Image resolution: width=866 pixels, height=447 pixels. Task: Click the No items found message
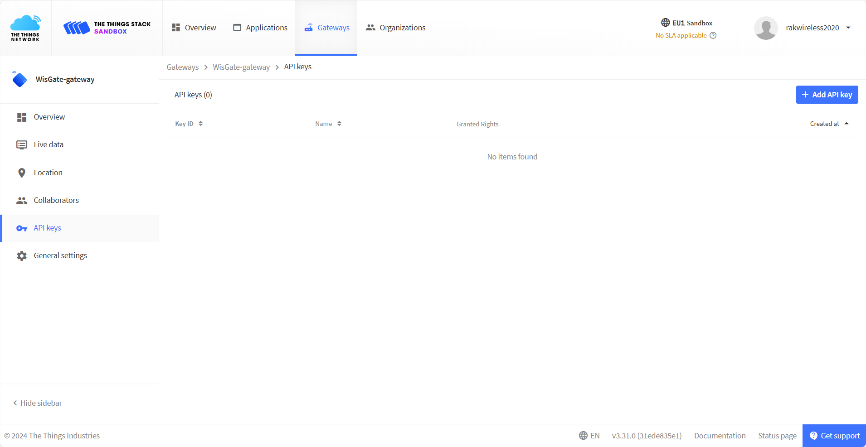pos(512,157)
